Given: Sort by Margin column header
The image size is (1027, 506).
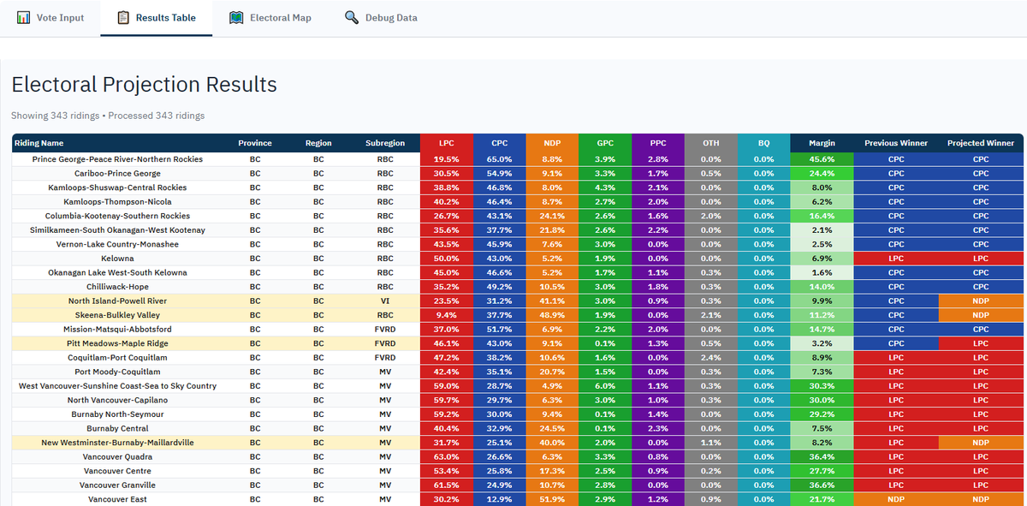Looking at the screenshot, I should (x=822, y=143).
